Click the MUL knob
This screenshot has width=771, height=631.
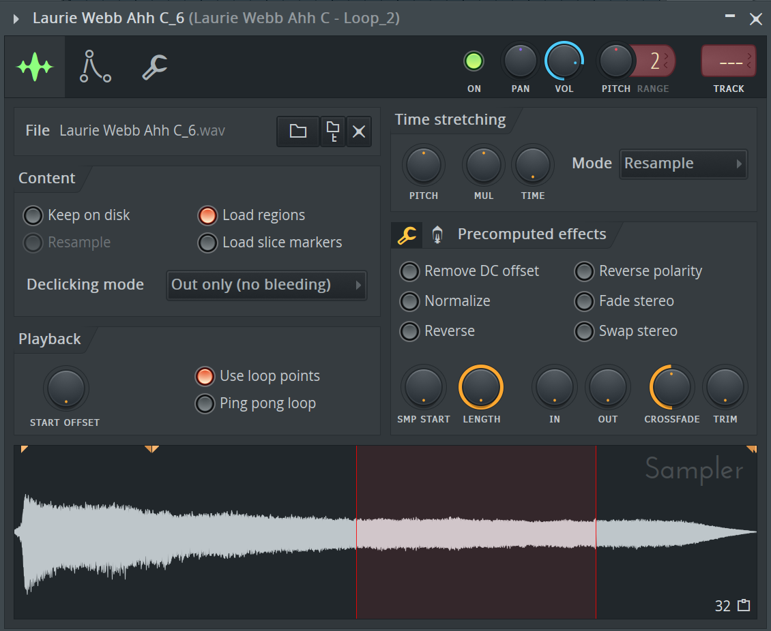tap(483, 166)
